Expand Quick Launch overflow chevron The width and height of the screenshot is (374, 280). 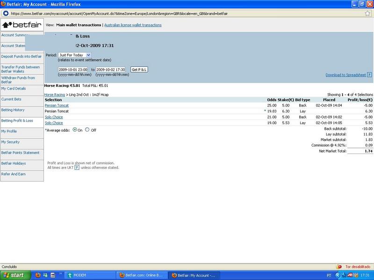(x=61, y=274)
